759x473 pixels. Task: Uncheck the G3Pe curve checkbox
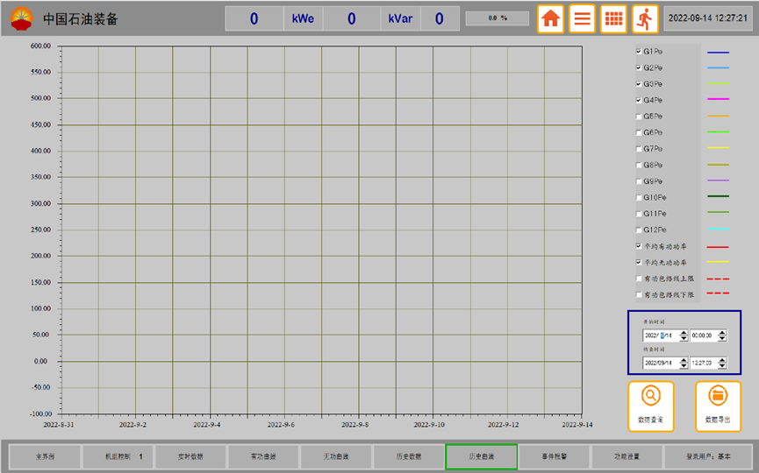tap(639, 83)
